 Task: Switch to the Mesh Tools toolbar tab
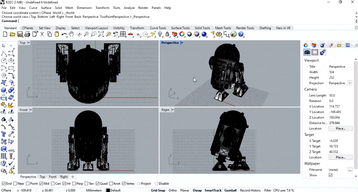pyautogui.click(x=223, y=28)
